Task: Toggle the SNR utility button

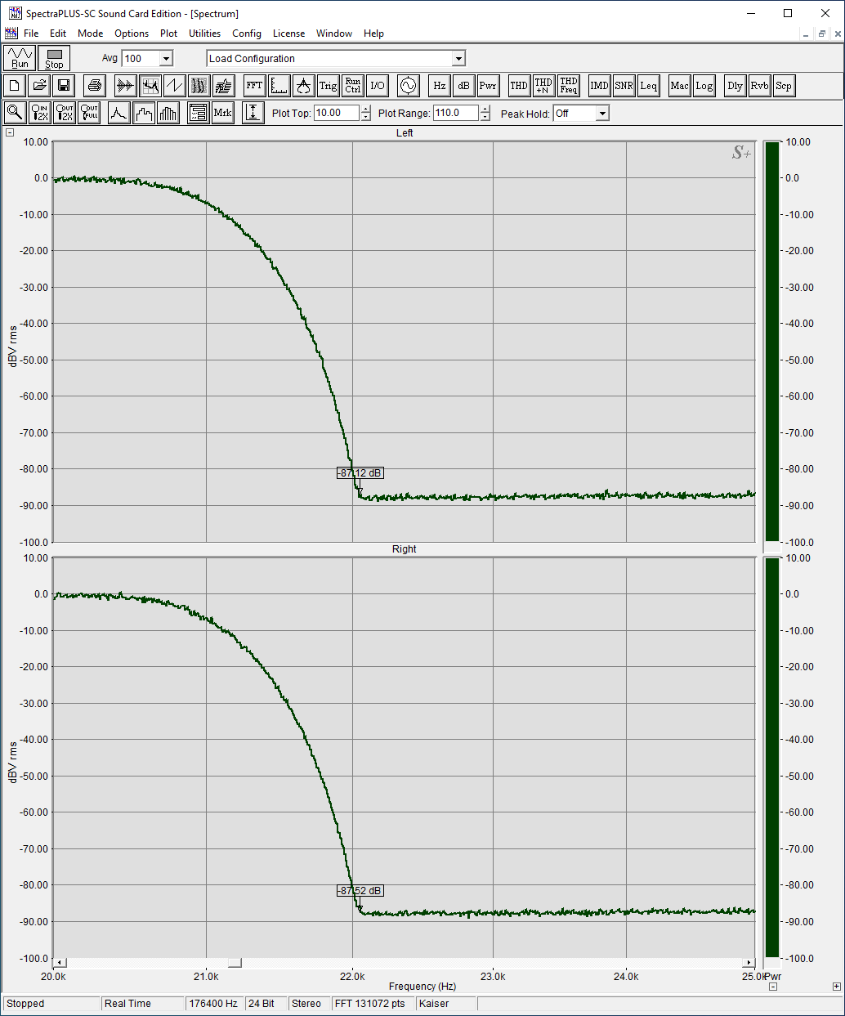Action: coord(624,86)
